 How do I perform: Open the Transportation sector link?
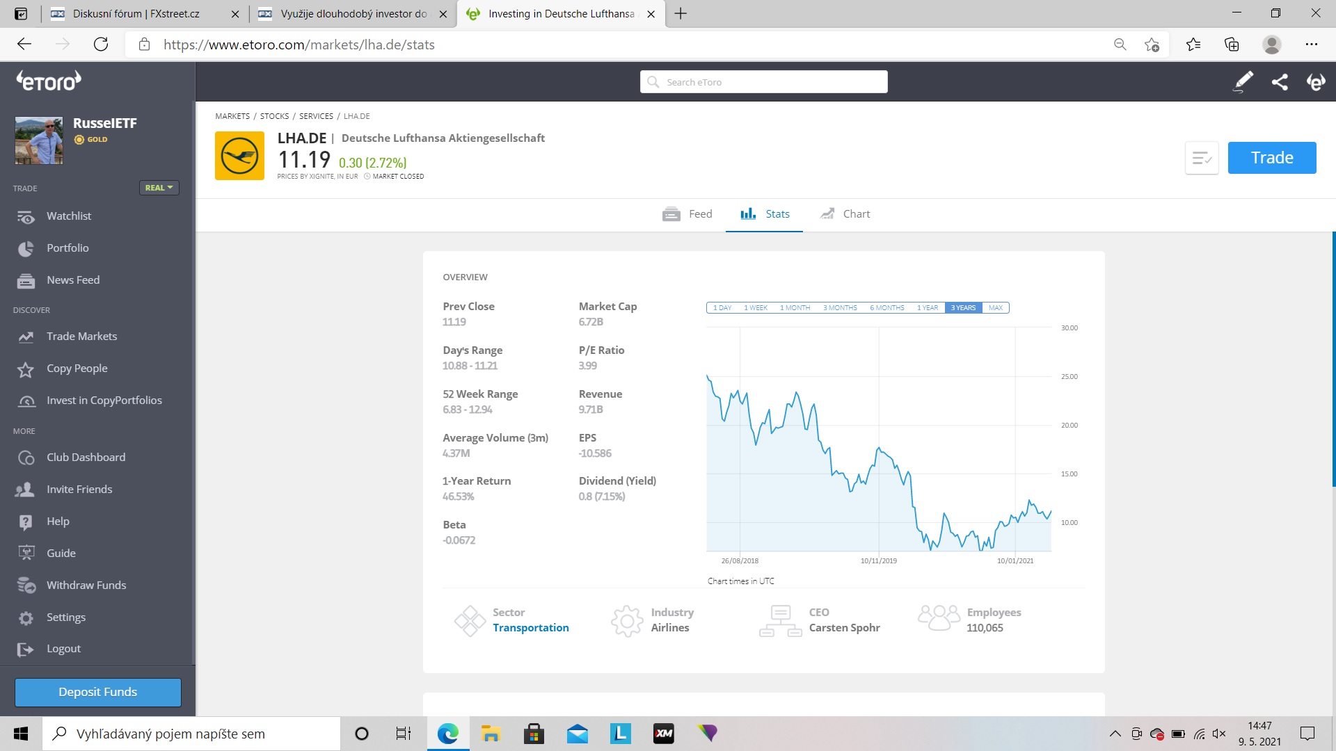pyautogui.click(x=530, y=628)
